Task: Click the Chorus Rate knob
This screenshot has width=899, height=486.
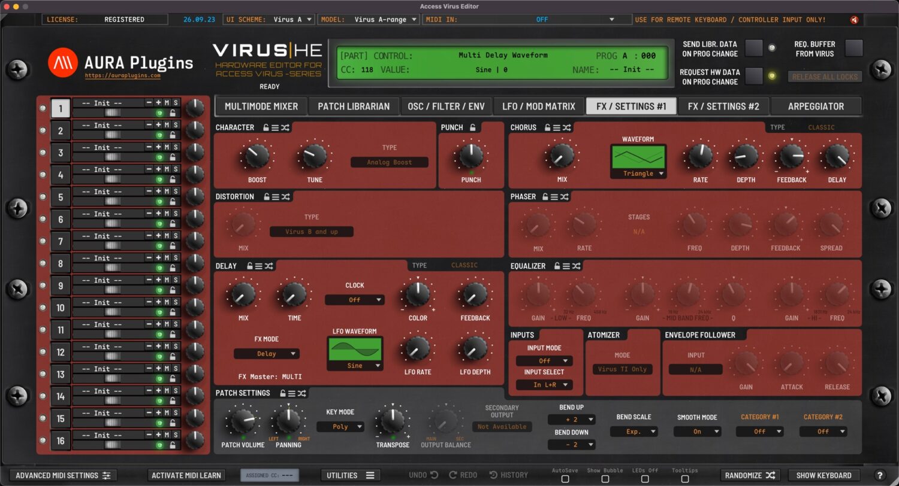Action: (x=700, y=156)
